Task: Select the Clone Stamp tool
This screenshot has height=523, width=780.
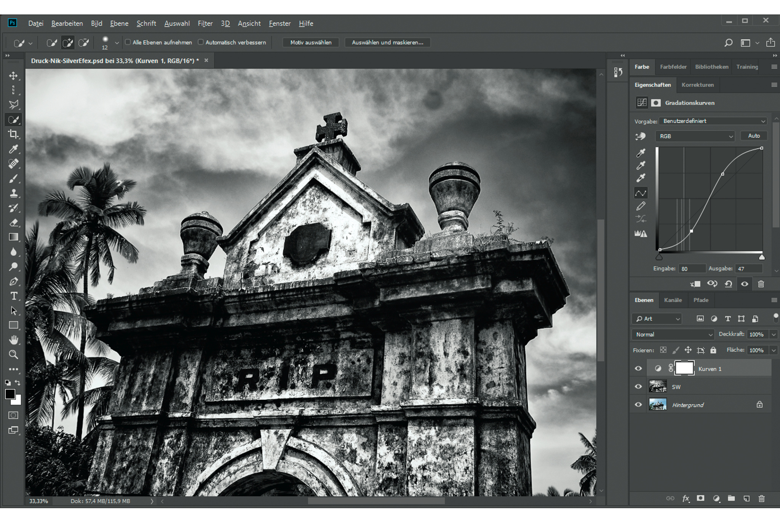Action: point(13,193)
